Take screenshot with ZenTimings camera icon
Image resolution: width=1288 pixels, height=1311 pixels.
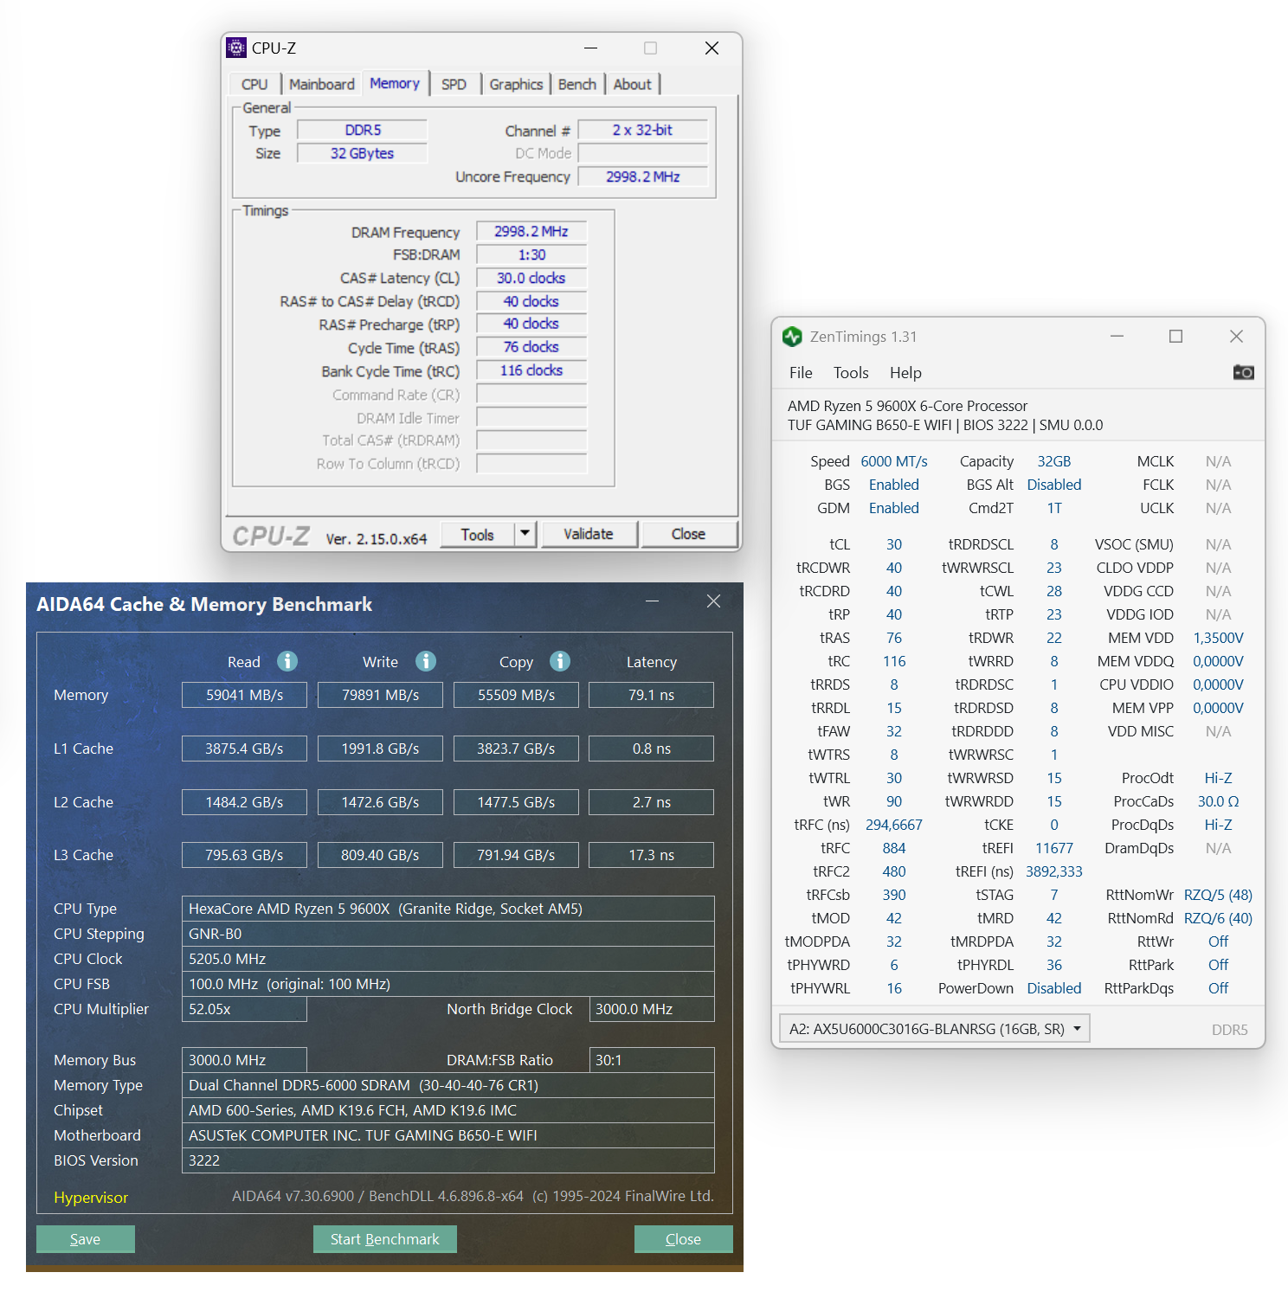(x=1243, y=372)
